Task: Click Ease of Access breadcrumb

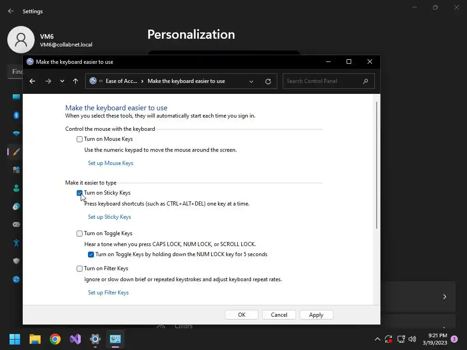Action: tap(121, 81)
